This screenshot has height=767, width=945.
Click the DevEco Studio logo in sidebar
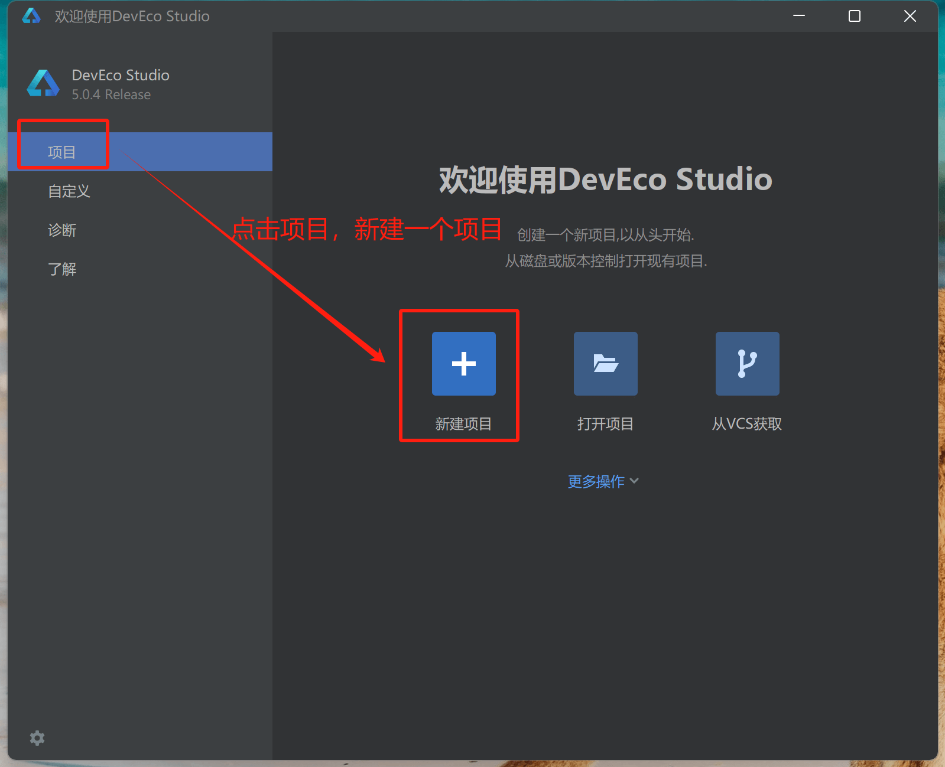click(x=43, y=83)
